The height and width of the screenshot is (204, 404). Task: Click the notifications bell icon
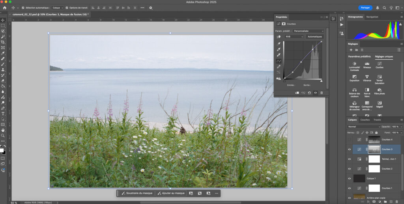378,8
